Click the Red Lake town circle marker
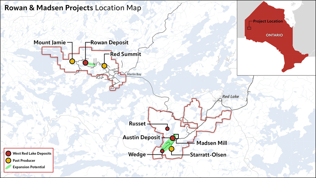The width and height of the screenshot is (316, 178). pyautogui.click(x=220, y=100)
